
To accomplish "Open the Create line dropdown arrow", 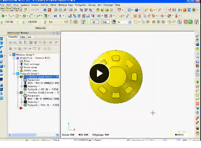I will tap(13, 16).
